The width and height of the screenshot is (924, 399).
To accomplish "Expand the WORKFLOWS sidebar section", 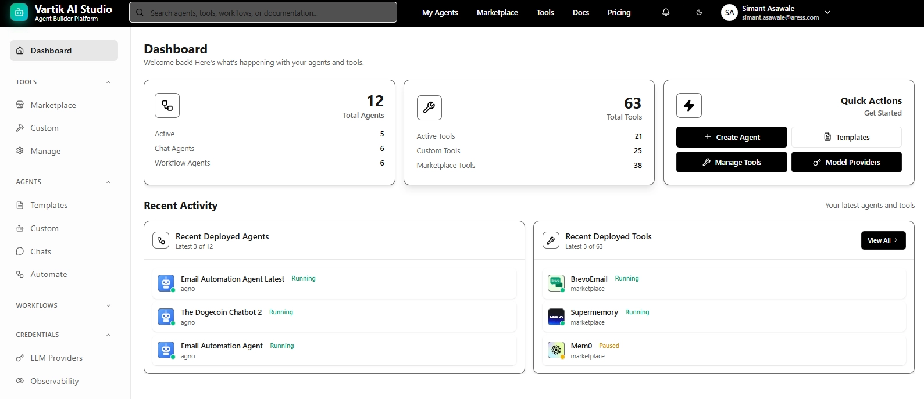I will tap(108, 305).
